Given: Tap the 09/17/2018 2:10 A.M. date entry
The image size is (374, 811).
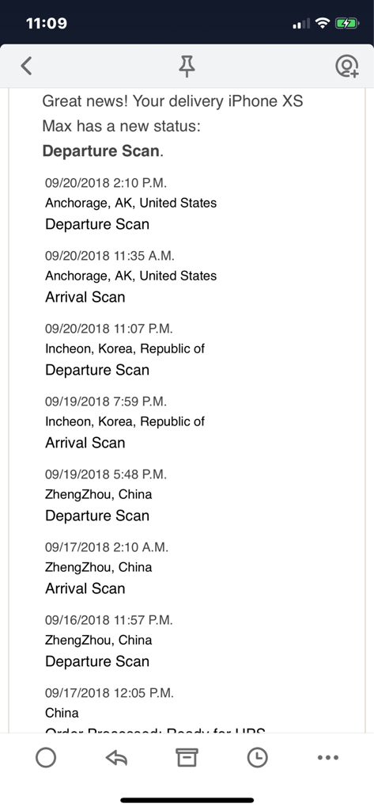Looking at the screenshot, I should coord(107,546).
